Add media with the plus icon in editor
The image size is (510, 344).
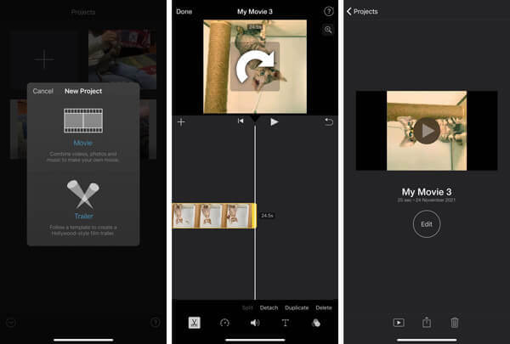pos(181,122)
